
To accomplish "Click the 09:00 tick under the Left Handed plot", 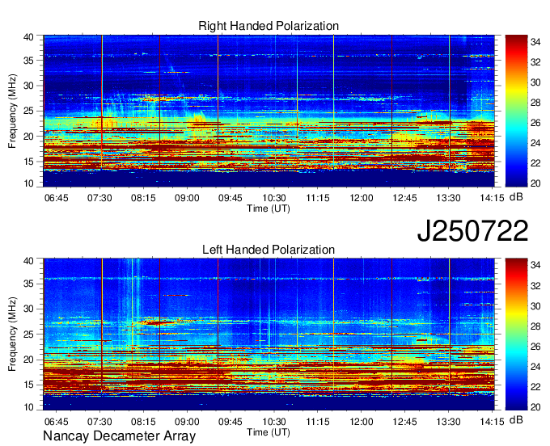I will tap(187, 422).
